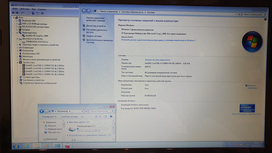This screenshot has height=153, width=272.
Task: Collapse the Дисковые устройства category
Action: click(x=17, y=39)
